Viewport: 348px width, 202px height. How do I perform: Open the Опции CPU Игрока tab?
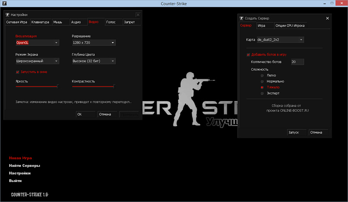290,25
